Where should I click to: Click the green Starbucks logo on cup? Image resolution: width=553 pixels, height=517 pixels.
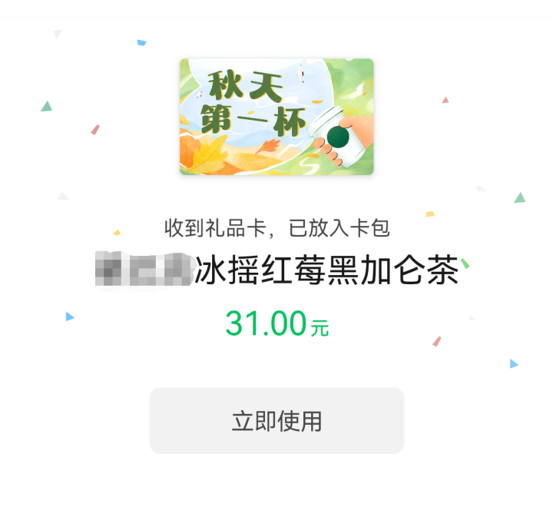pos(338,137)
